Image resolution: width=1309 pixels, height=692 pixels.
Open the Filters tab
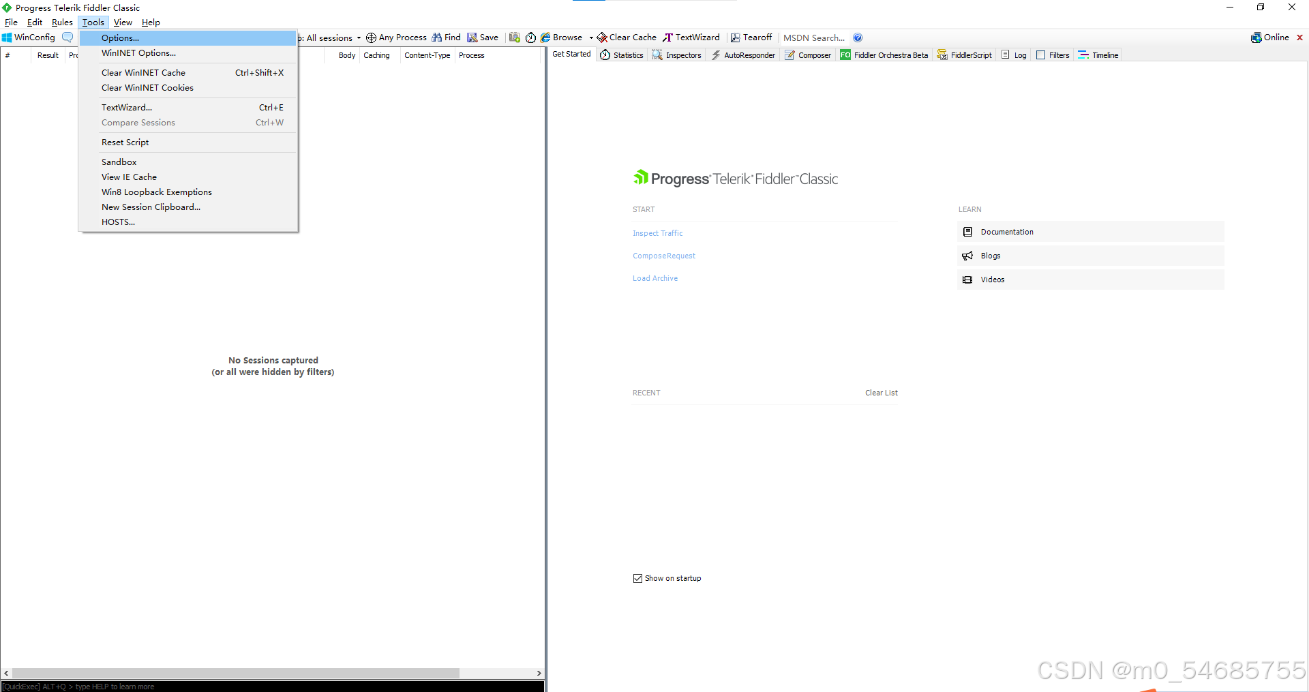click(x=1053, y=55)
